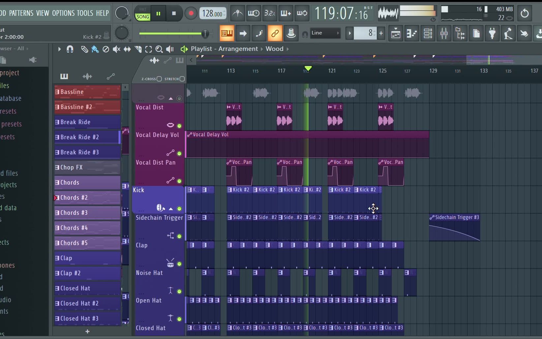Toggle the Z-CROSS checkbox
Viewport: 542px width, 339px height.
(x=159, y=79)
